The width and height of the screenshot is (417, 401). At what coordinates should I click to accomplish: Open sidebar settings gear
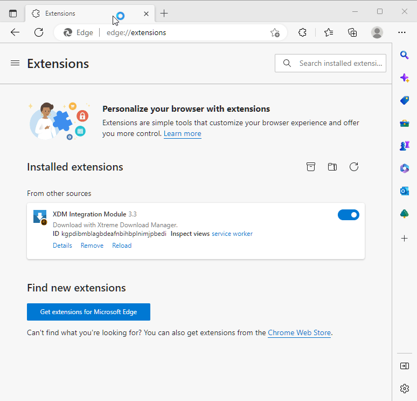click(x=405, y=389)
